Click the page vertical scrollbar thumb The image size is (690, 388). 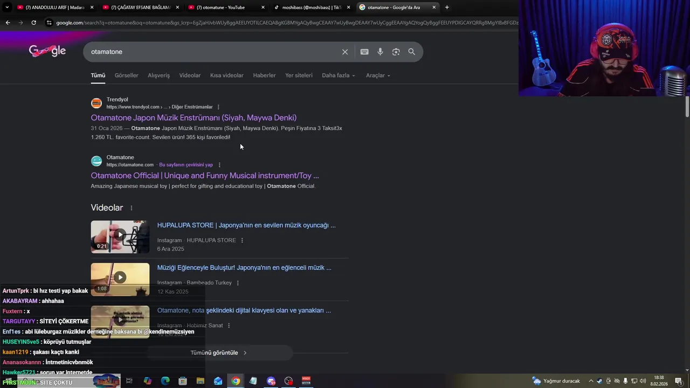coord(687,107)
